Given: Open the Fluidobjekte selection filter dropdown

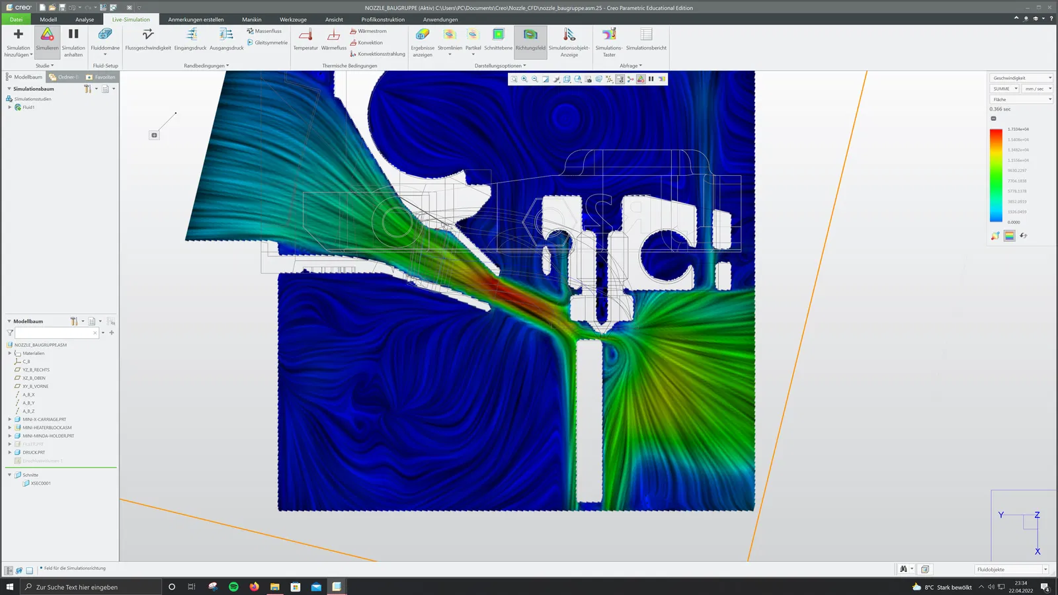Looking at the screenshot, I should tap(1012, 569).
